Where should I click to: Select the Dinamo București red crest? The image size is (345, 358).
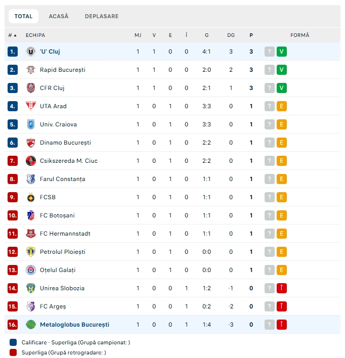coord(31,143)
